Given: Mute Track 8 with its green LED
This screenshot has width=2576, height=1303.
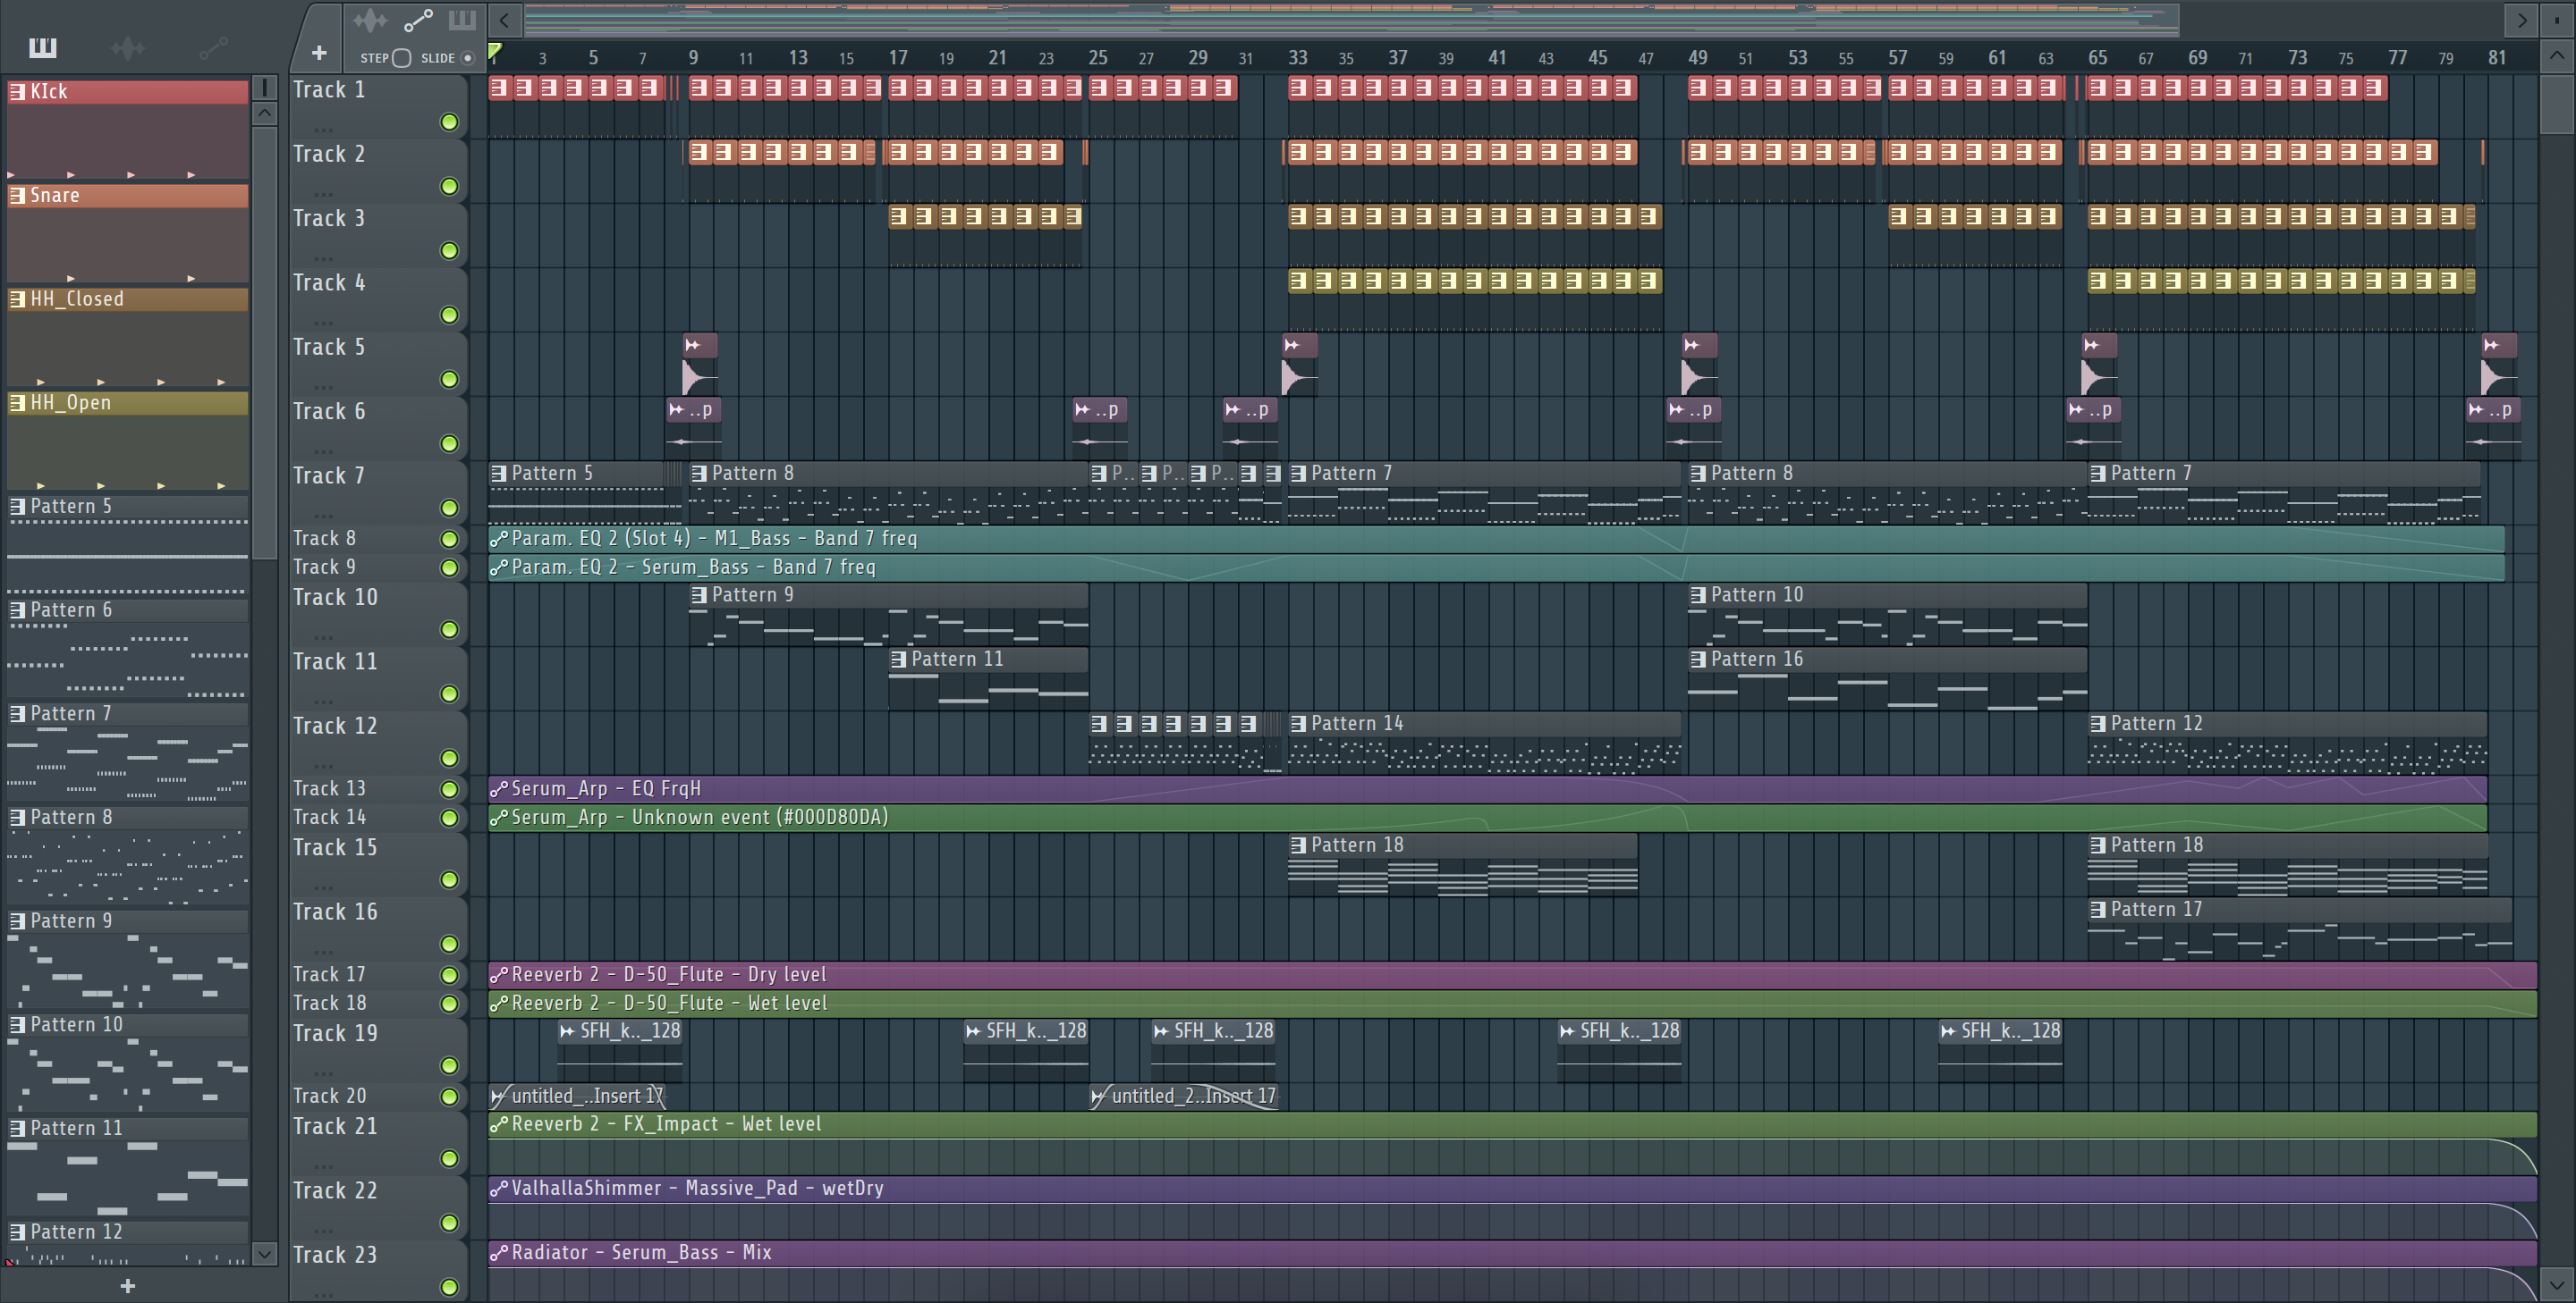Looking at the screenshot, I should (x=449, y=540).
